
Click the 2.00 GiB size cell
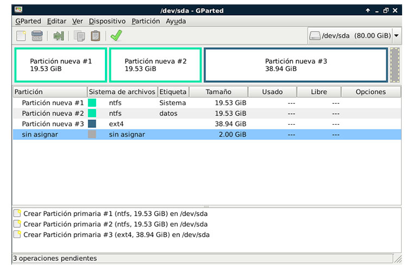pos(233,134)
